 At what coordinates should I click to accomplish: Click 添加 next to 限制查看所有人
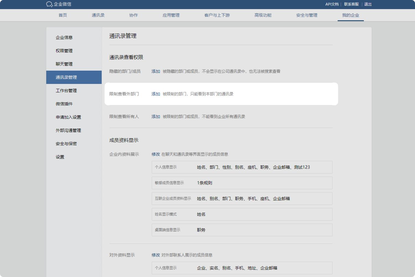(x=156, y=117)
